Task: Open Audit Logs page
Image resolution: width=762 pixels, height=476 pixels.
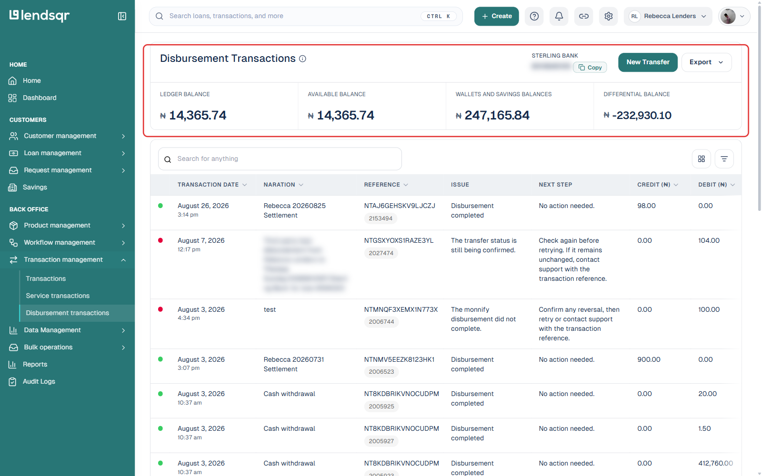Action: click(x=39, y=382)
